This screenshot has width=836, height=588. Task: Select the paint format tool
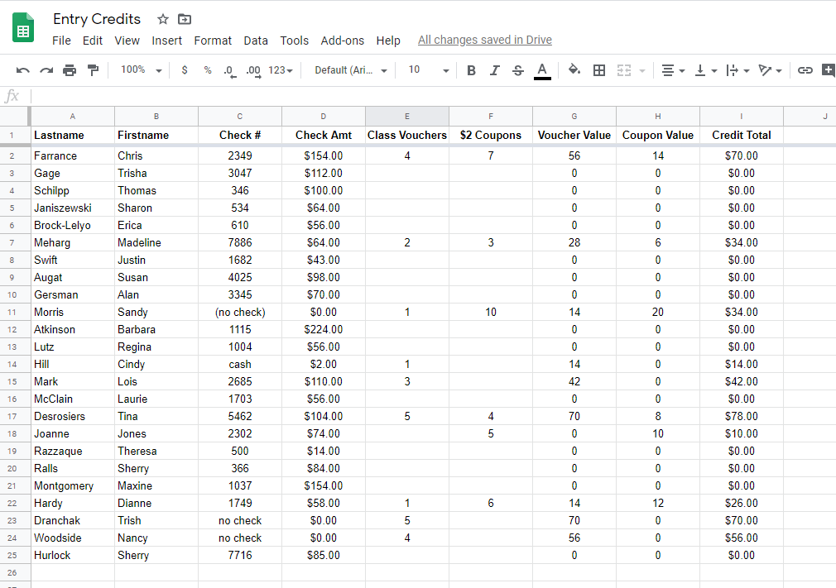pos(93,70)
